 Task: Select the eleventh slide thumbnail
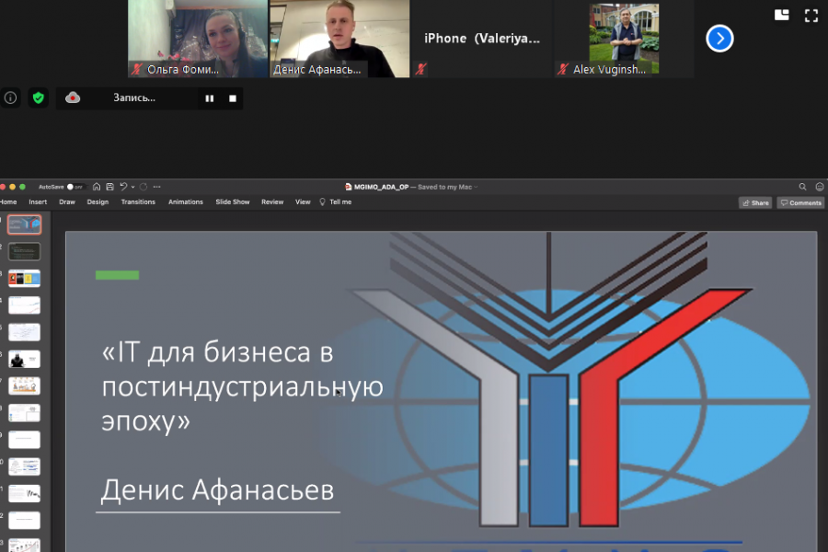24,493
